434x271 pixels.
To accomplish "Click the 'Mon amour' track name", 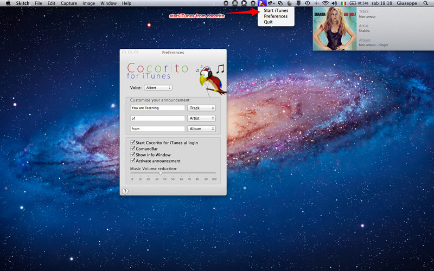I will point(367,17).
